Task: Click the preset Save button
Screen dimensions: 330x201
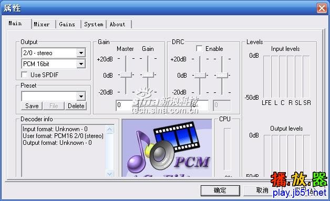Action: [x=32, y=106]
